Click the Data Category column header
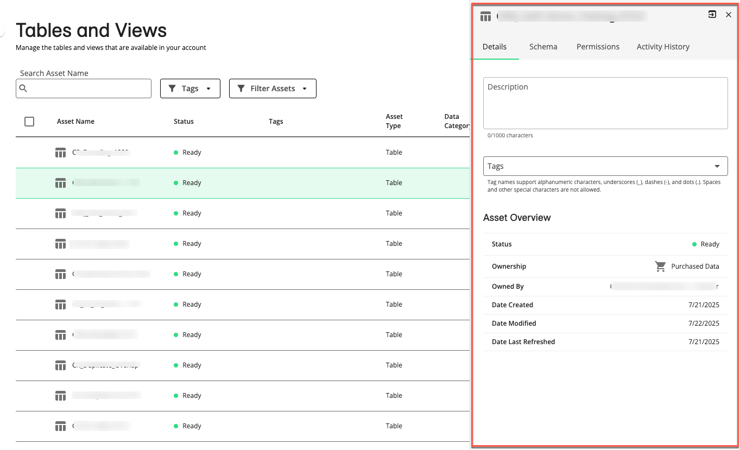740x450 pixels. click(457, 121)
